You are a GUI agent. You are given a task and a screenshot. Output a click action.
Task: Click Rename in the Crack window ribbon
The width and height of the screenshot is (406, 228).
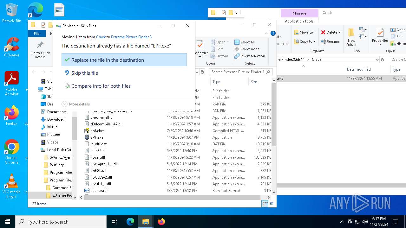330,41
